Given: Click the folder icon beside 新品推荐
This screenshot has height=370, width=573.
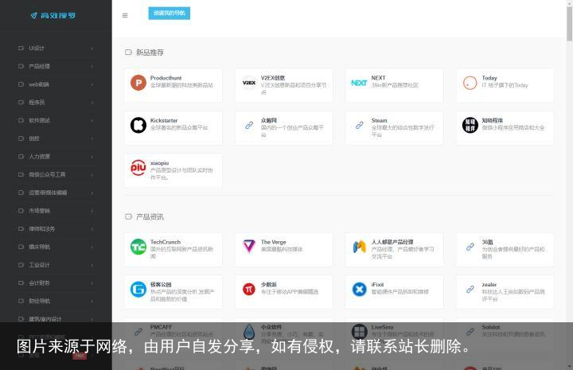Looking at the screenshot, I should coord(128,53).
